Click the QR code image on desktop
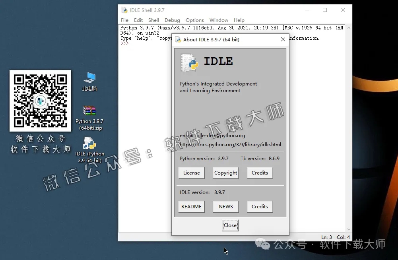398x260 pixels. tap(40, 101)
